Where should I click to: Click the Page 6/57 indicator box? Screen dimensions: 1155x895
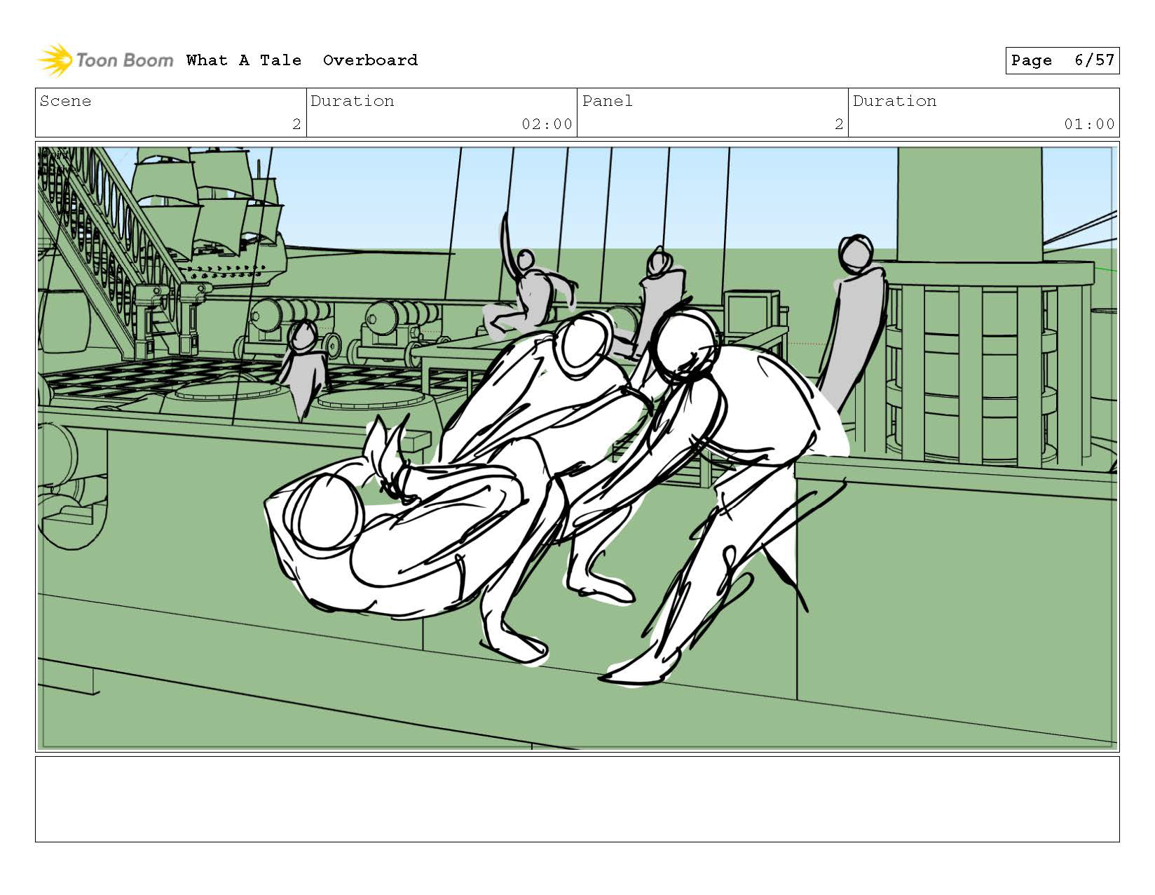(x=1062, y=60)
